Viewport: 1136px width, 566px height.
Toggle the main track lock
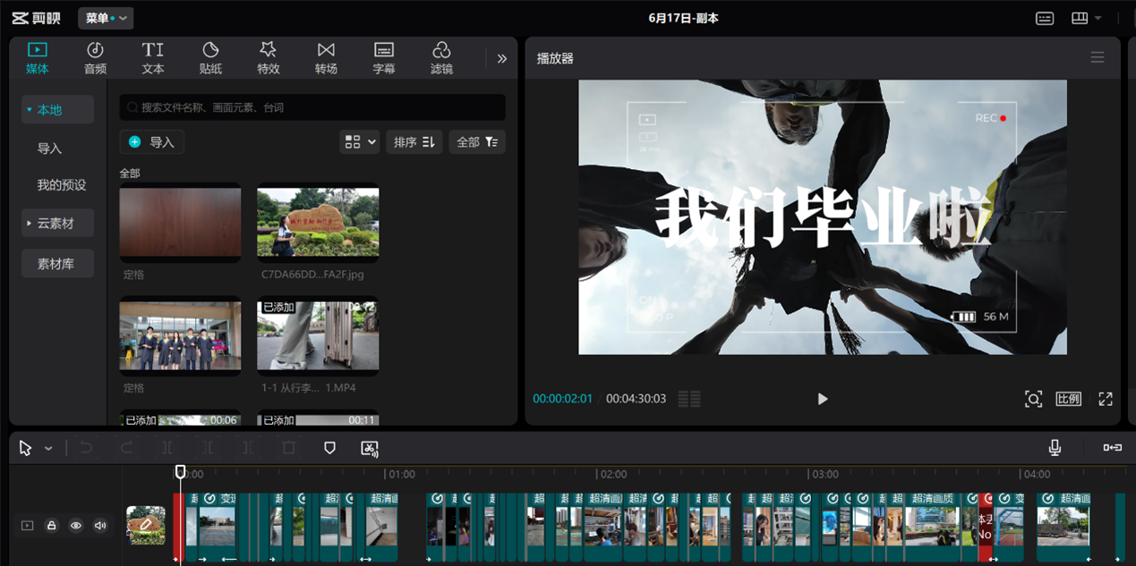[x=52, y=526]
